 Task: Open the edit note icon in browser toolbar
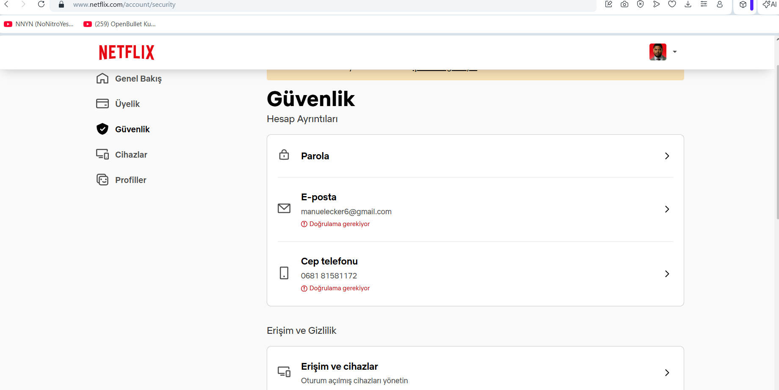coord(609,4)
